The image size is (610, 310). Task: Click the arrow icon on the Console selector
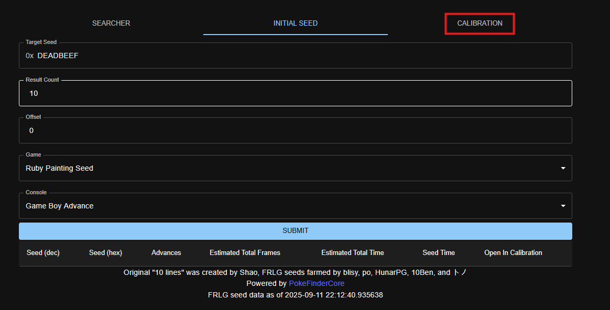pos(563,206)
